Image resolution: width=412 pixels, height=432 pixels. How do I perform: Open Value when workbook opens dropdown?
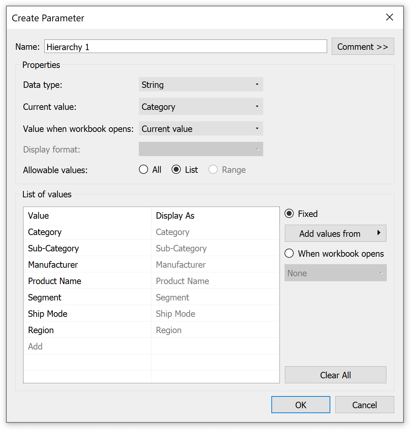tap(201, 129)
